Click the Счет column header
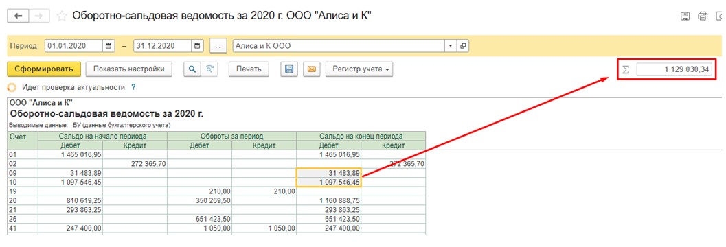 coord(23,141)
